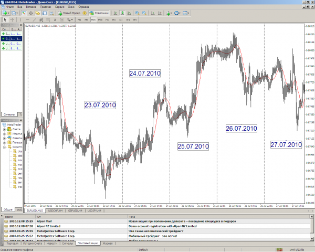Open the Profiles toolbar icon
Screen dimensions: 315x252
pos(14,13)
